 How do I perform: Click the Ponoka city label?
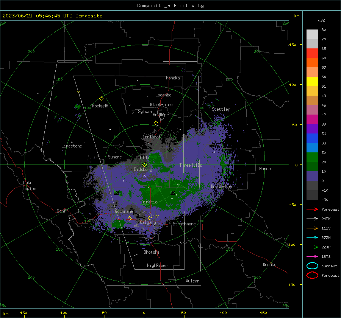click(x=173, y=78)
